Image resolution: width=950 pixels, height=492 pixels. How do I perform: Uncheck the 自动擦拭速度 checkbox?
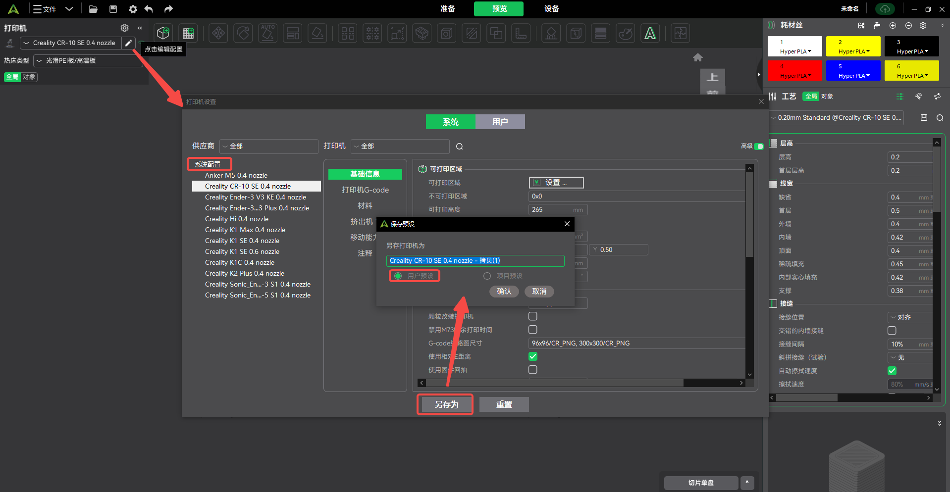pos(892,371)
